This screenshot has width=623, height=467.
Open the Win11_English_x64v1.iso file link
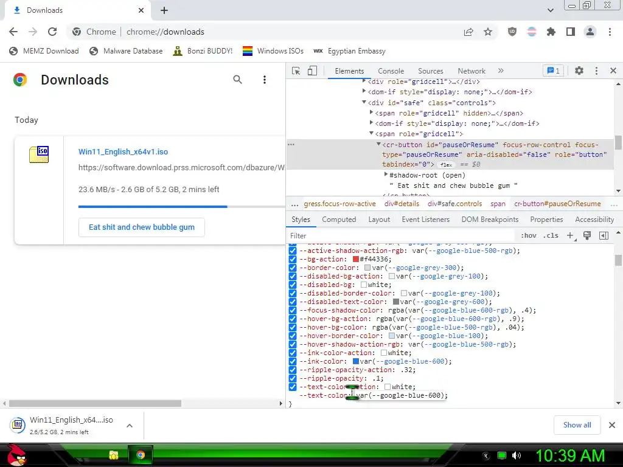[x=123, y=151]
